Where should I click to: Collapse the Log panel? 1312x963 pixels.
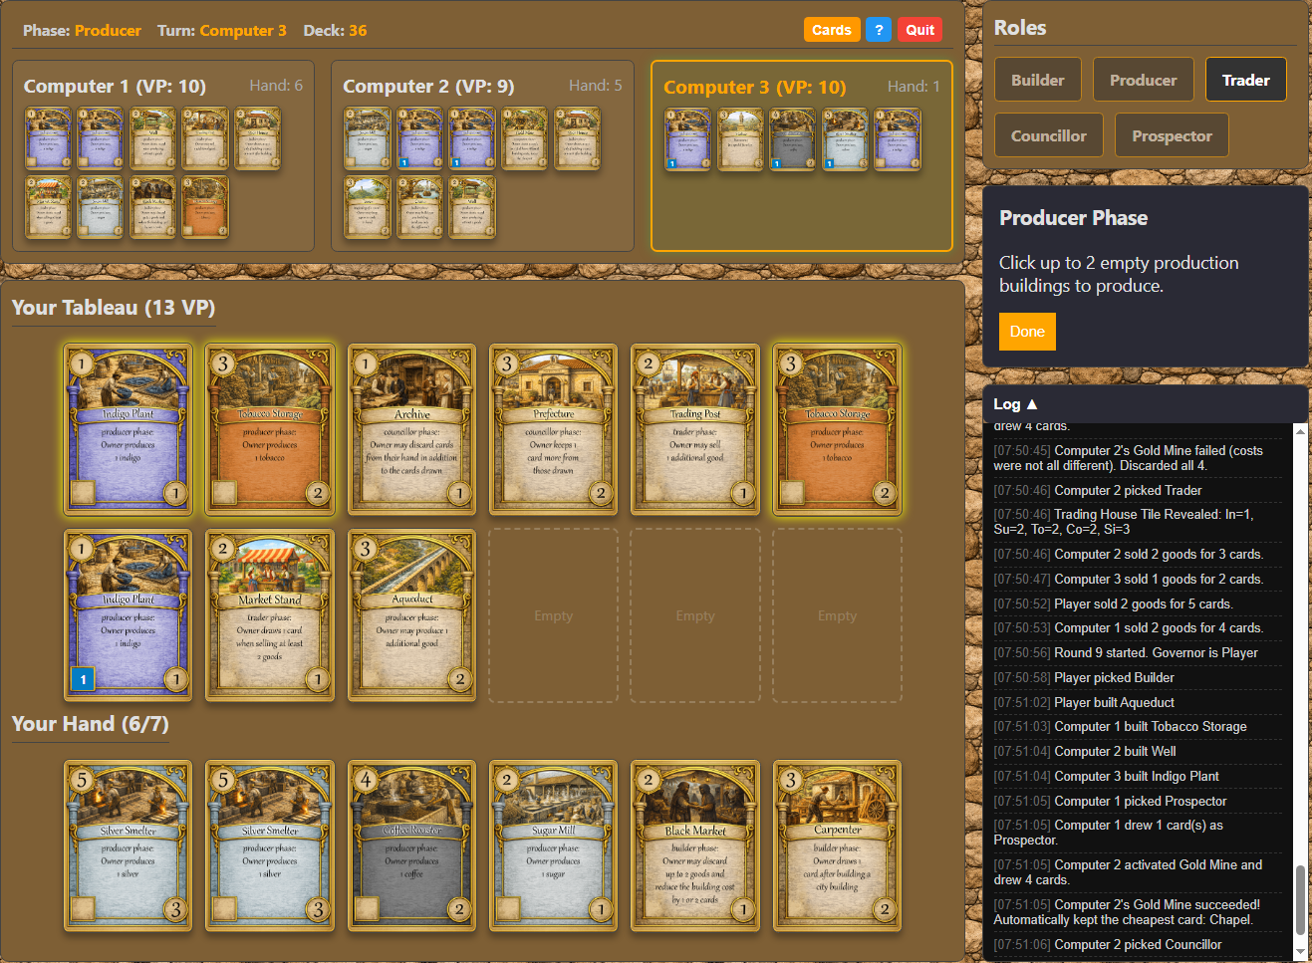(x=1015, y=404)
